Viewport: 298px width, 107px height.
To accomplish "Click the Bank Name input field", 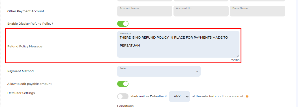I will tap(257, 11).
